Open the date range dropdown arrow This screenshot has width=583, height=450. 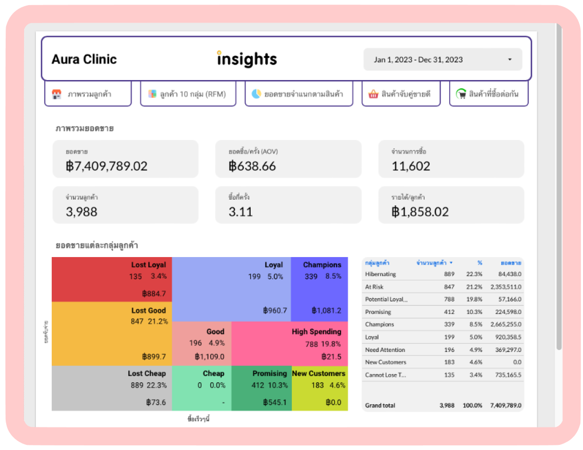click(510, 60)
